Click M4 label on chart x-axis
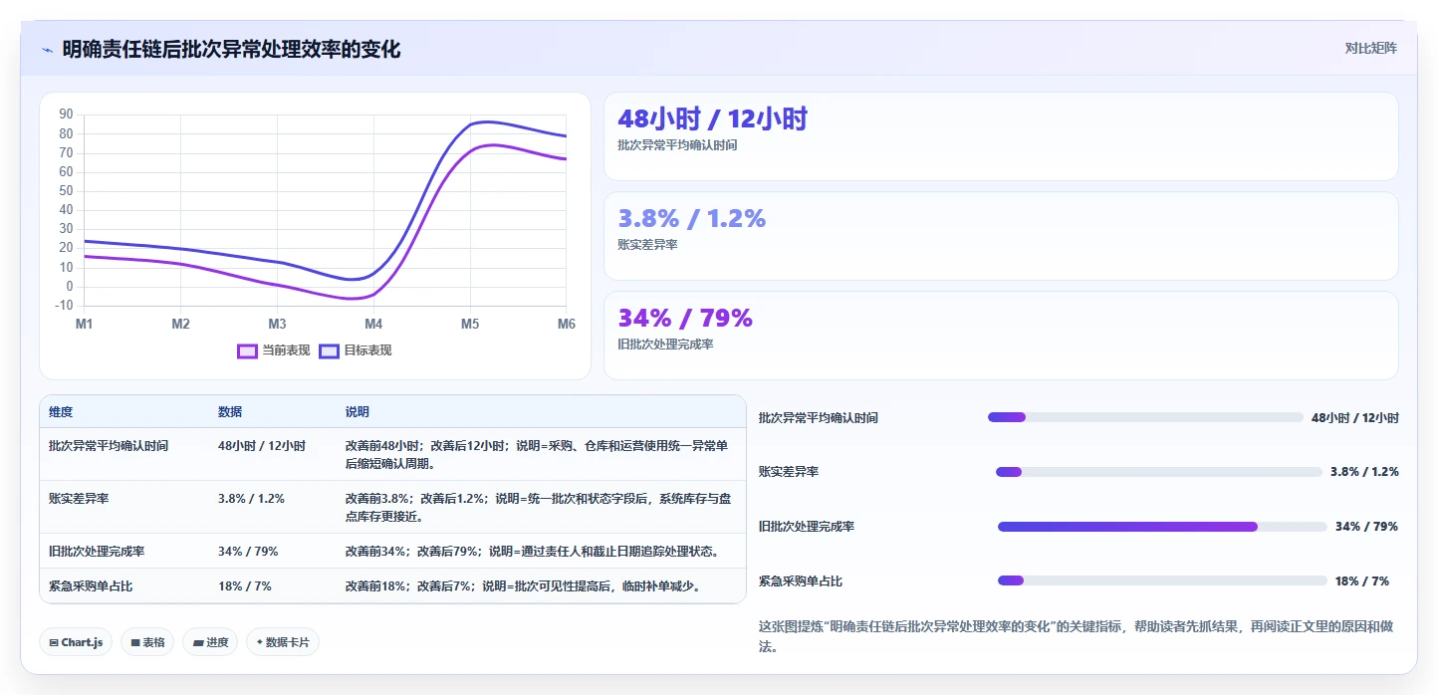The height and width of the screenshot is (695, 1438). pos(373,324)
